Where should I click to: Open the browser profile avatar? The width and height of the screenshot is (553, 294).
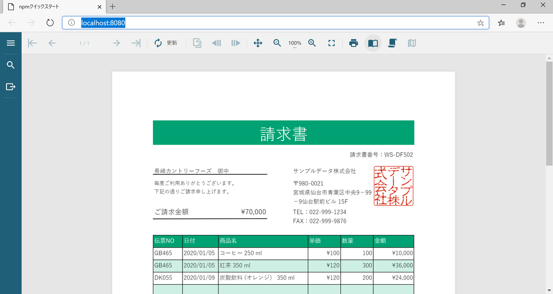click(x=521, y=23)
